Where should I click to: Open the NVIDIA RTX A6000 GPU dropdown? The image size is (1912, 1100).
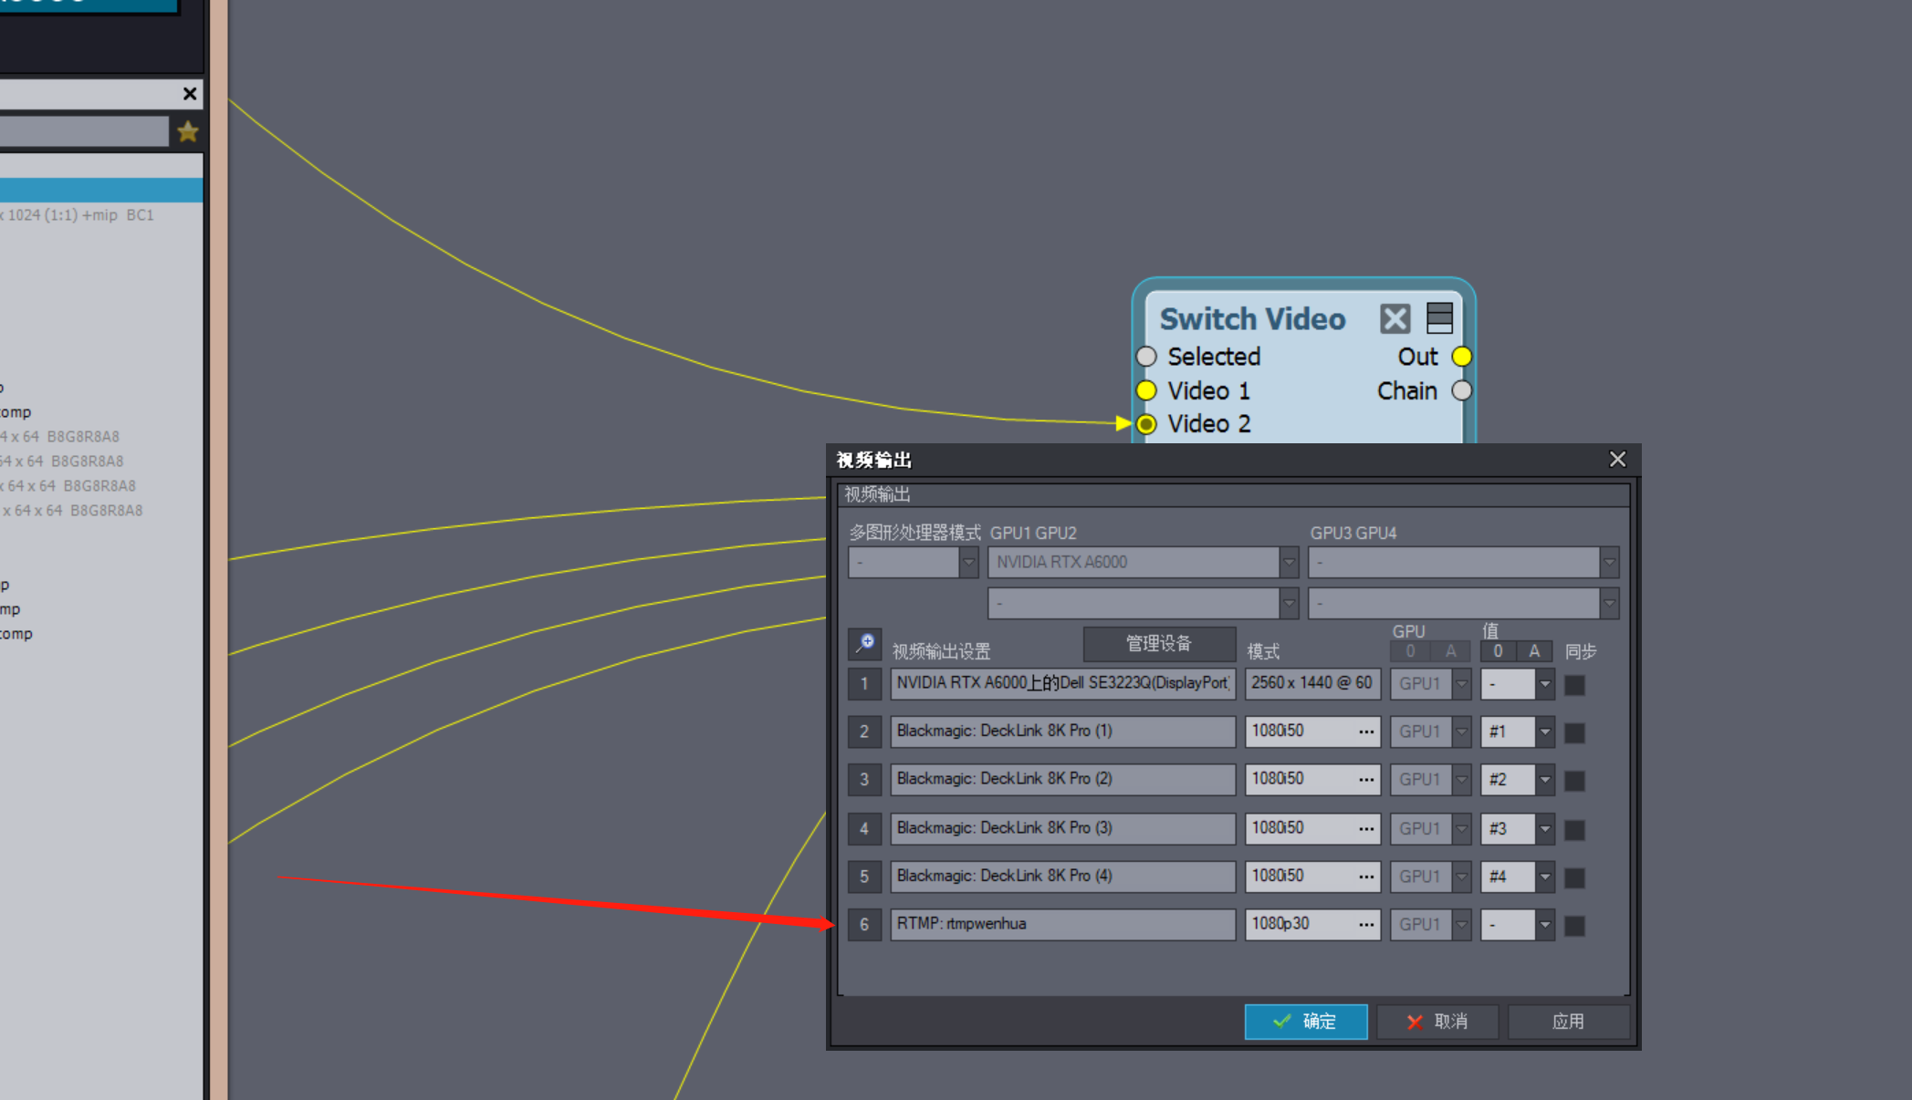tap(1289, 563)
